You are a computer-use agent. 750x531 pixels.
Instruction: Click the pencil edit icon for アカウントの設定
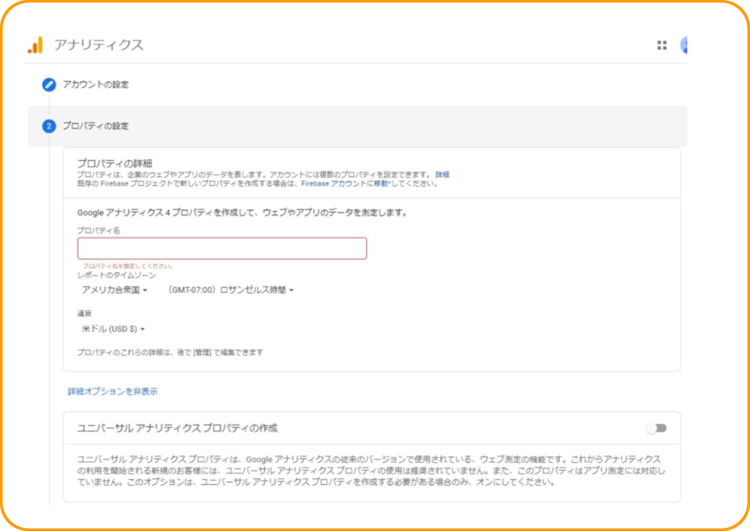[x=49, y=85]
